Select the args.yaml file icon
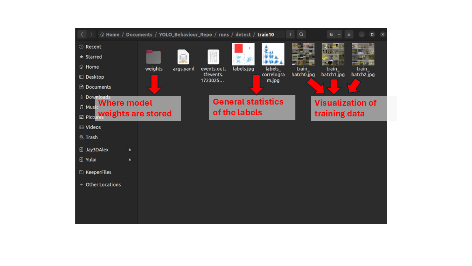The image size is (472, 266). pyautogui.click(x=183, y=57)
